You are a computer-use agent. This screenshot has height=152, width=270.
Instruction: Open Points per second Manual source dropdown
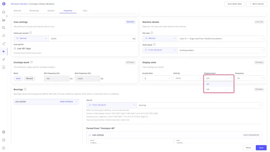point(31,39)
